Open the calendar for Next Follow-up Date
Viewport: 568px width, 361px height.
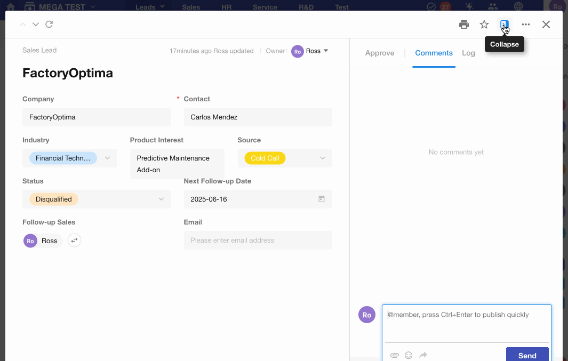322,199
